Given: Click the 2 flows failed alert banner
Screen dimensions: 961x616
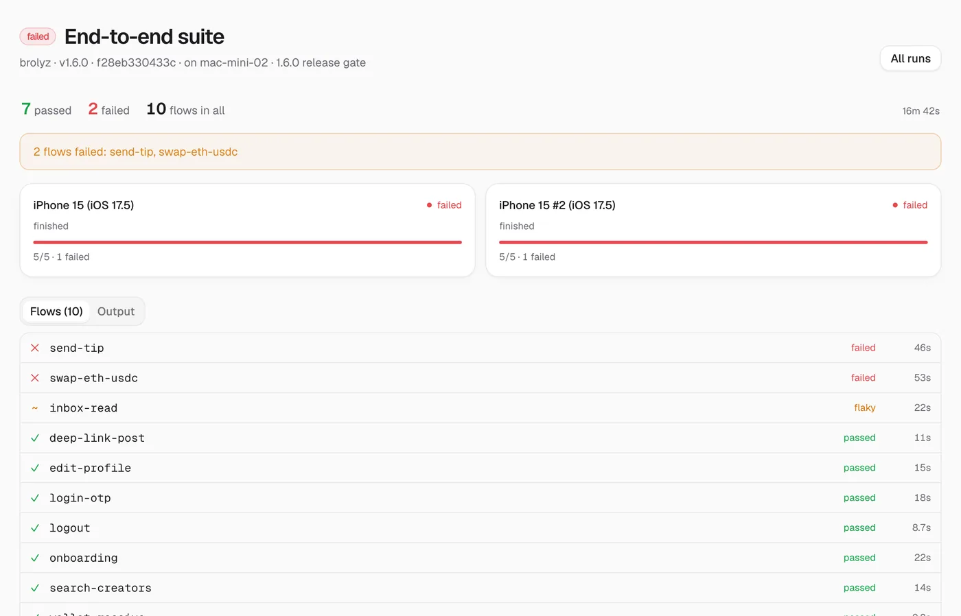Looking at the screenshot, I should (480, 152).
